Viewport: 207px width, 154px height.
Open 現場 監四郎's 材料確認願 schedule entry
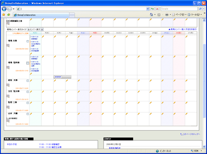pyautogui.click(x=35, y=70)
